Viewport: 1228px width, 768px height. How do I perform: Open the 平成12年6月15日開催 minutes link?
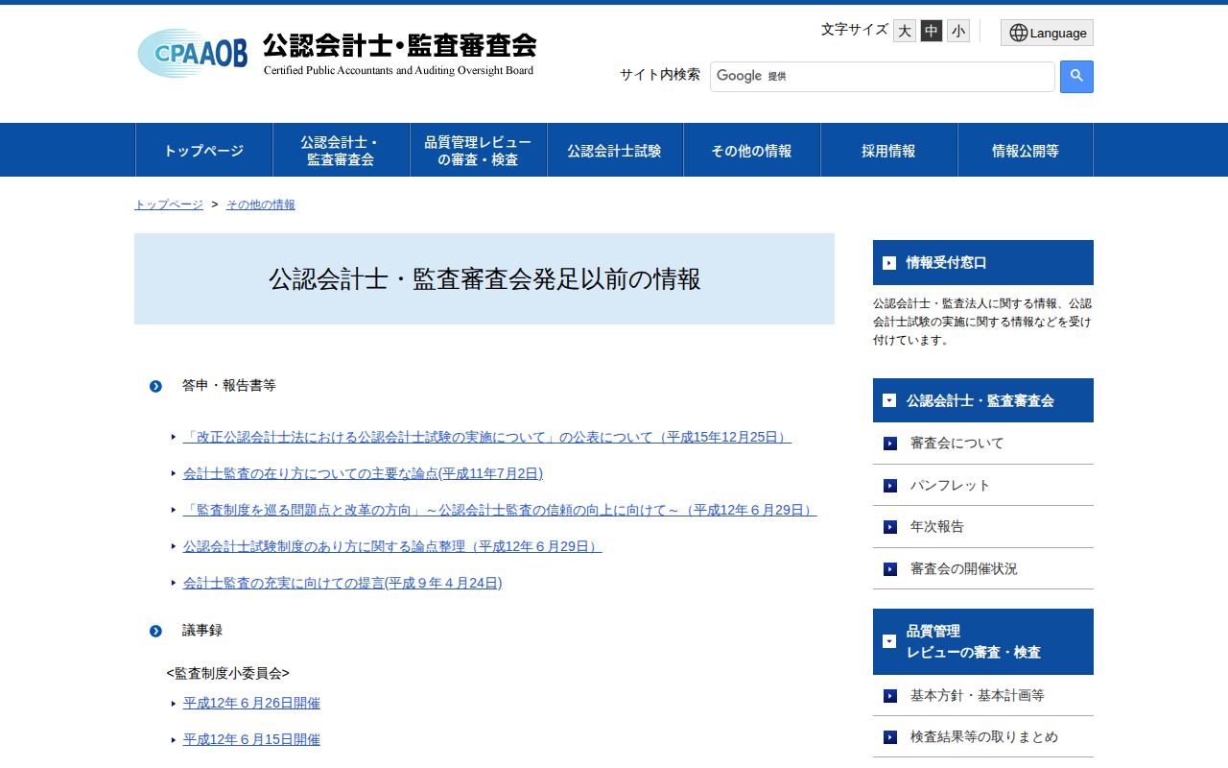[x=251, y=739]
